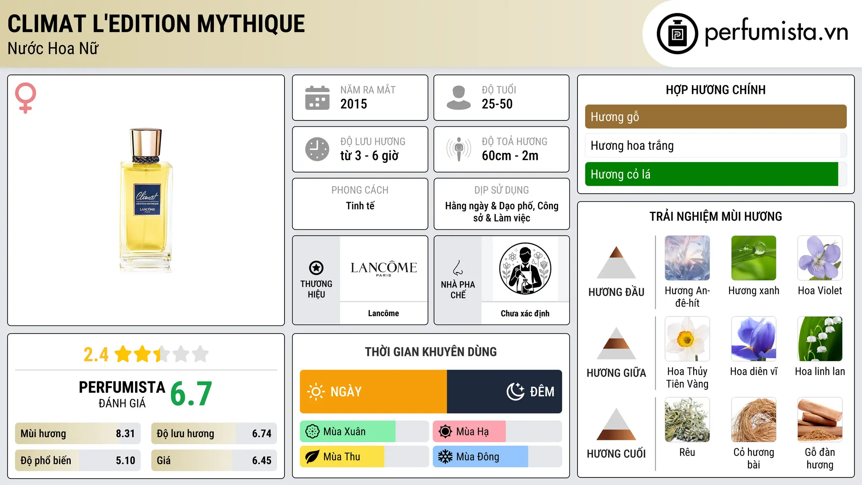Click the person icon beside Độ tuổi
Image resolution: width=862 pixels, height=485 pixels.
click(x=458, y=98)
